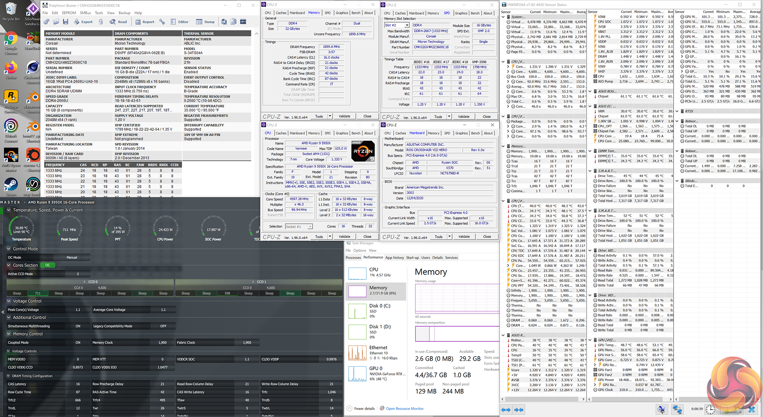Open the EEPROM menu in Thaiphoon Burner

tap(69, 13)
